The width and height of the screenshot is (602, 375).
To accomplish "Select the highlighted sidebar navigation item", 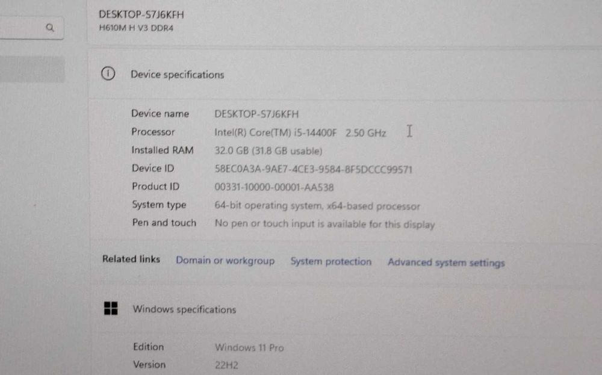I will coord(33,69).
